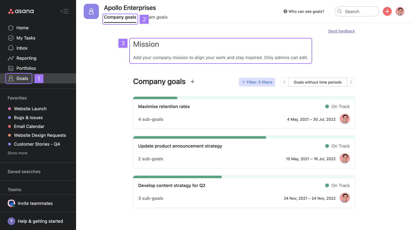Go to previous time period with left chevron
Viewport: 412px width, 230px height.
284,82
